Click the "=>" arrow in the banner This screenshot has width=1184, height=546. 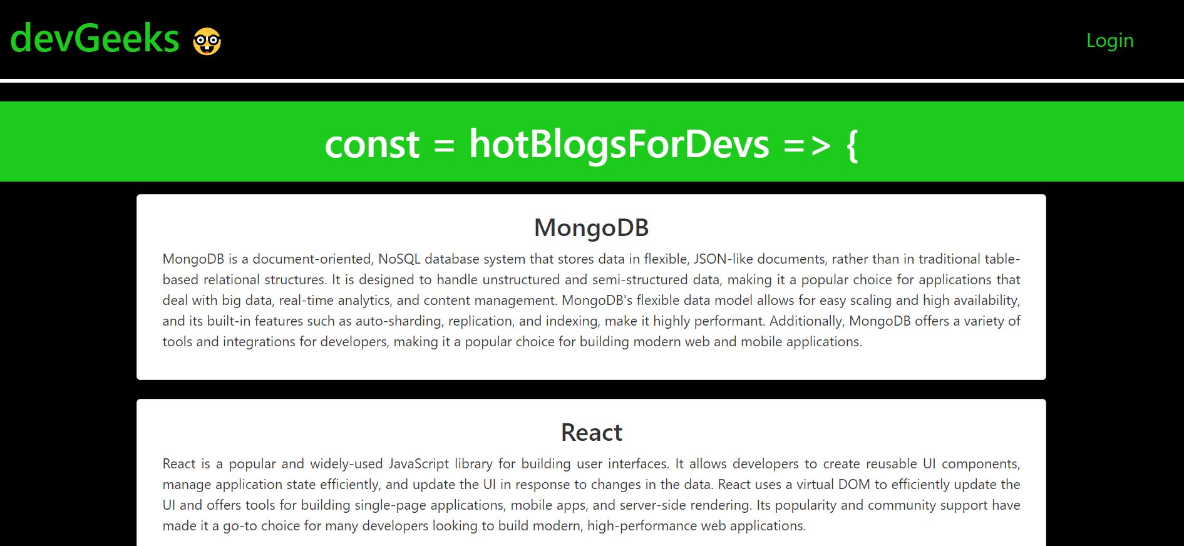coord(807,146)
